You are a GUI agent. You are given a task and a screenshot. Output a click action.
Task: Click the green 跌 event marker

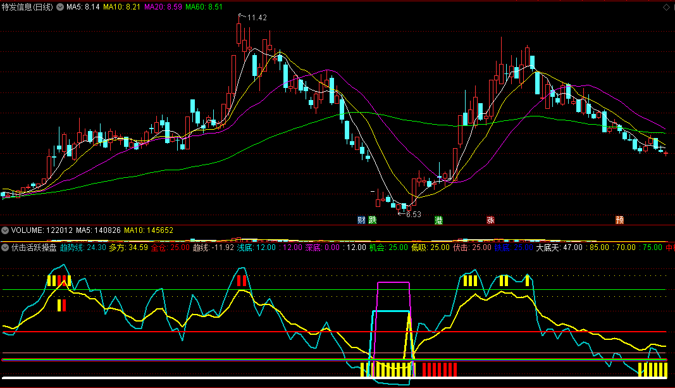(373, 220)
